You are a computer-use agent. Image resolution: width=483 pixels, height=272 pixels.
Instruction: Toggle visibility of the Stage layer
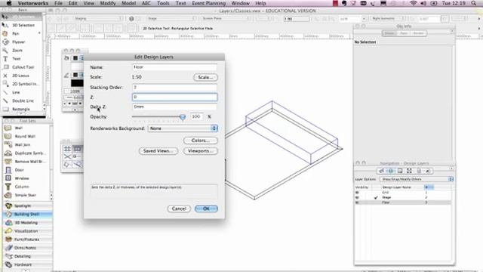point(357,197)
